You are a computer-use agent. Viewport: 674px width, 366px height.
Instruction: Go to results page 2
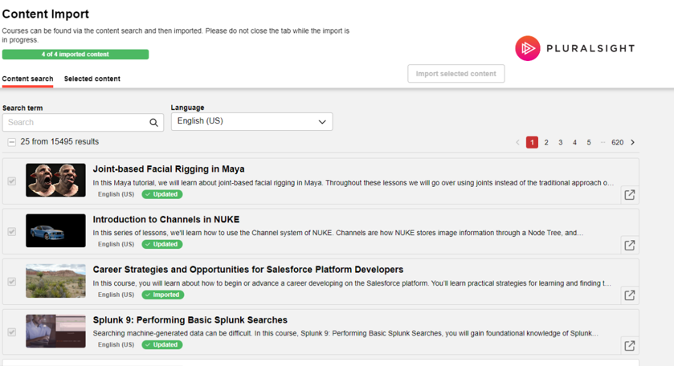coord(546,142)
